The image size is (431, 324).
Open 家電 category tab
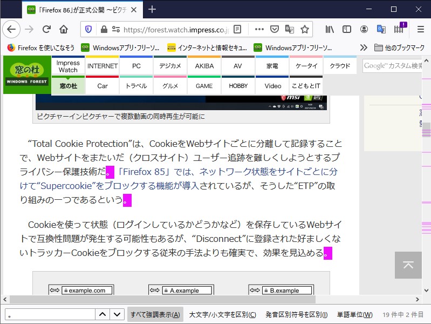click(272, 66)
